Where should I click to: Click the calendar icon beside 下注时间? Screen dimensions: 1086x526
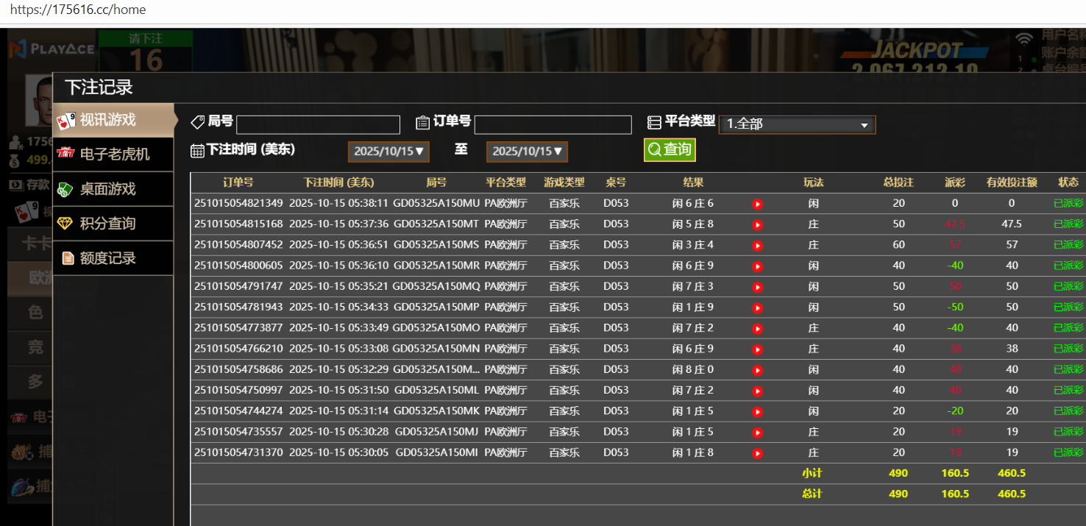[197, 151]
